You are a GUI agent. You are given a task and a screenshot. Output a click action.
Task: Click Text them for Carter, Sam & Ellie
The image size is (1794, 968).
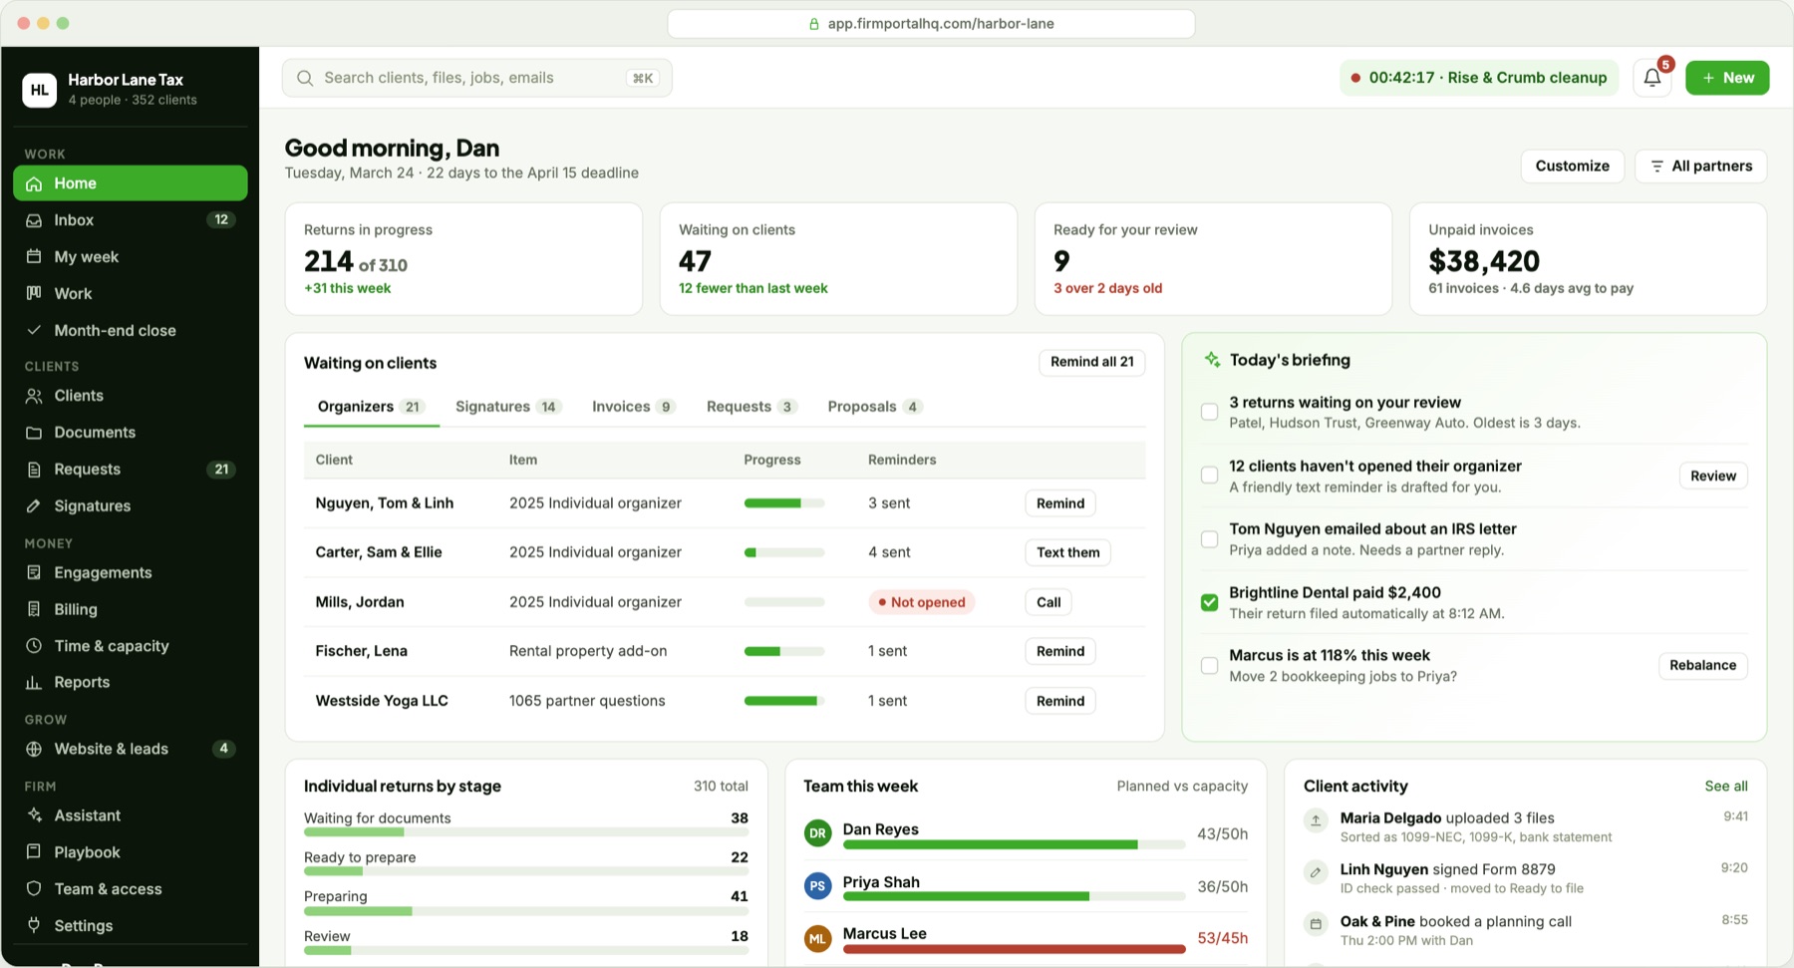pos(1067,552)
